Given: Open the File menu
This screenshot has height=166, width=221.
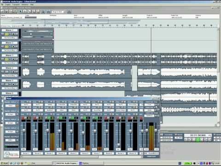Looking at the screenshot, I should point(2,5).
